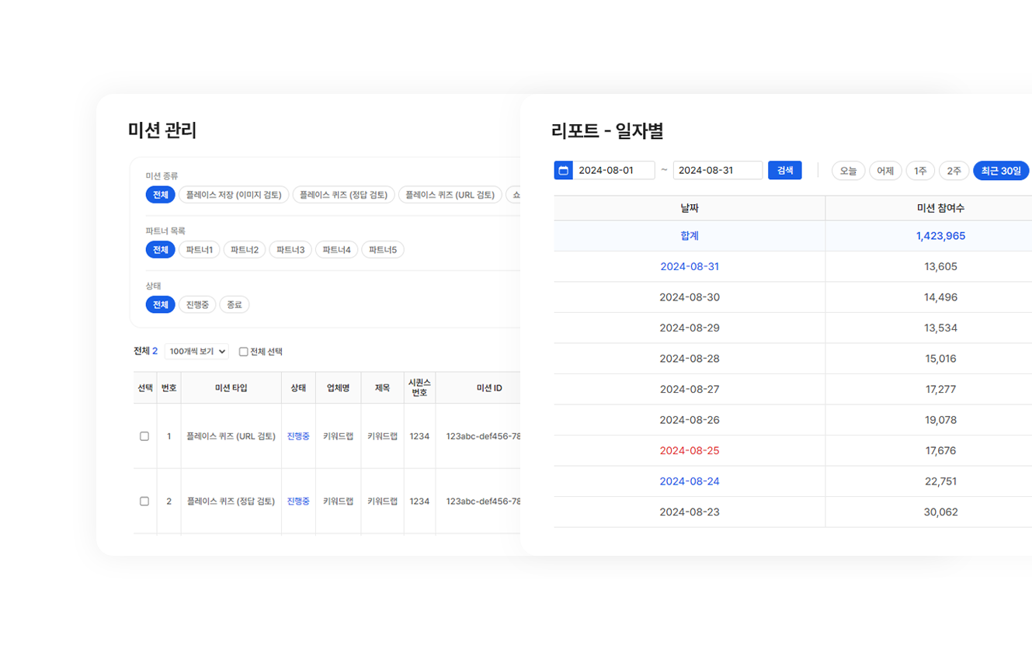Click the 검색 search button
1032x663 pixels.
[784, 170]
